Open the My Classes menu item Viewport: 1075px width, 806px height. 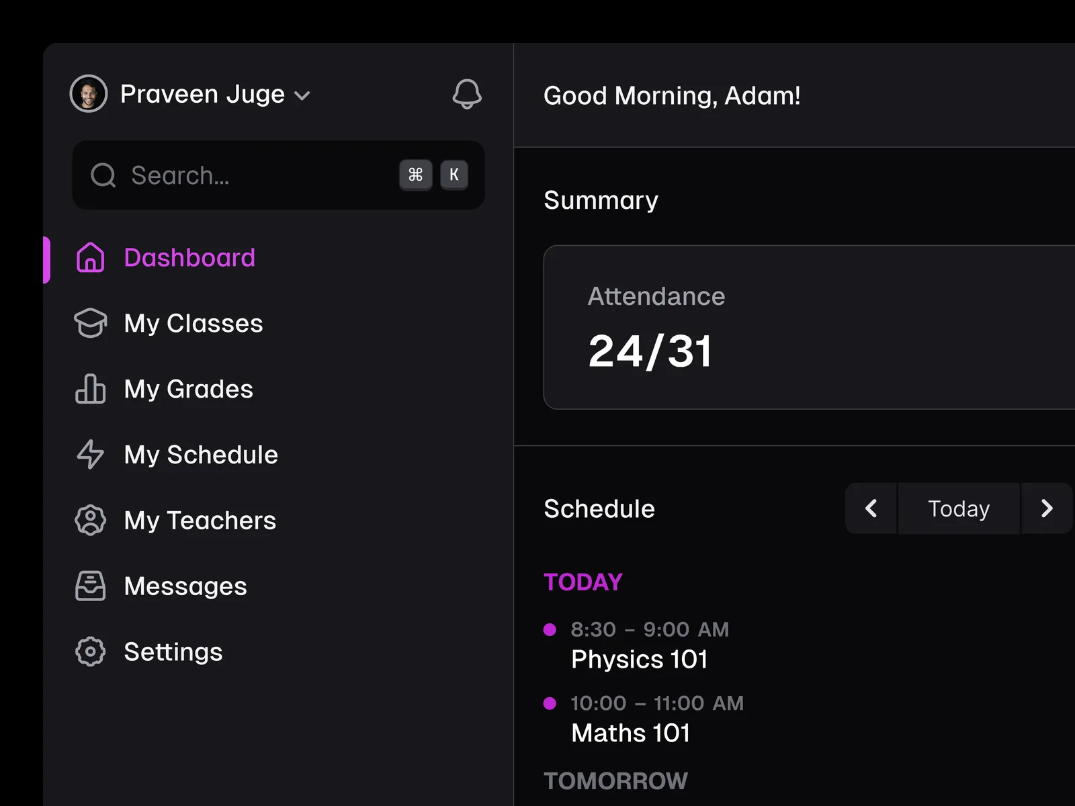pos(193,323)
